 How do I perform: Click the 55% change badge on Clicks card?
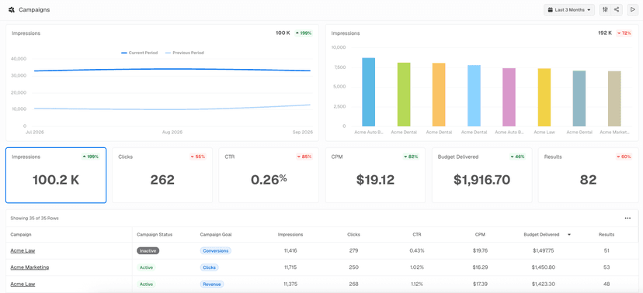point(198,157)
